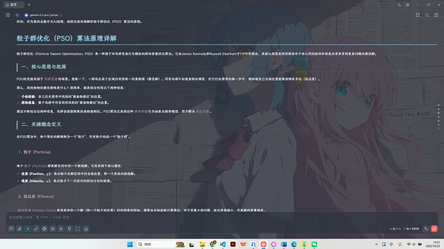Screen dimensions: 444x249
Task: Focus the message input field
Action: 222,217
